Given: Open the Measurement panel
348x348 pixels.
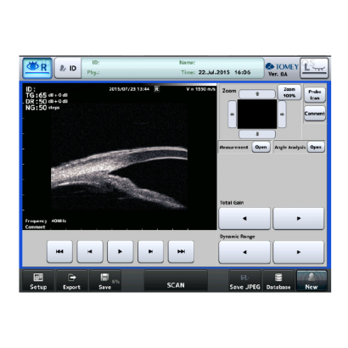Looking at the screenshot, I should tap(261, 147).
